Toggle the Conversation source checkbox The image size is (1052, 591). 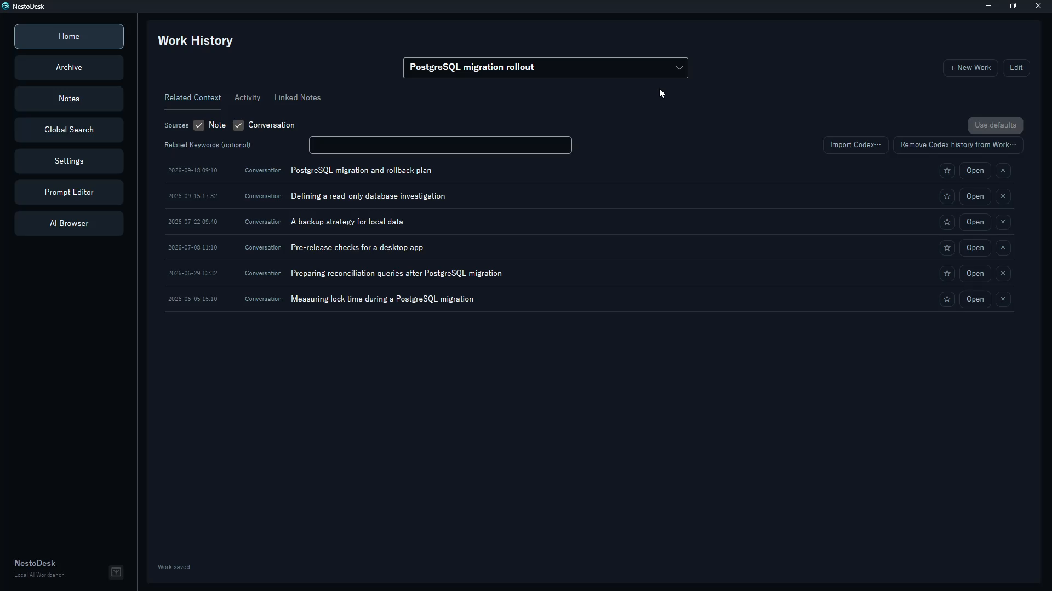(x=238, y=125)
